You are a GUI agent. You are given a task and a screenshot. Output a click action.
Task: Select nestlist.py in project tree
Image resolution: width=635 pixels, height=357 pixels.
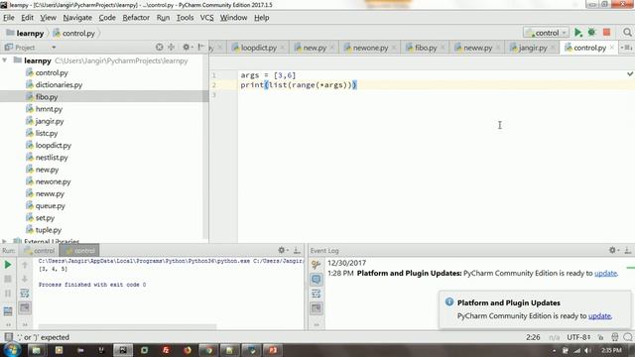tap(52, 158)
